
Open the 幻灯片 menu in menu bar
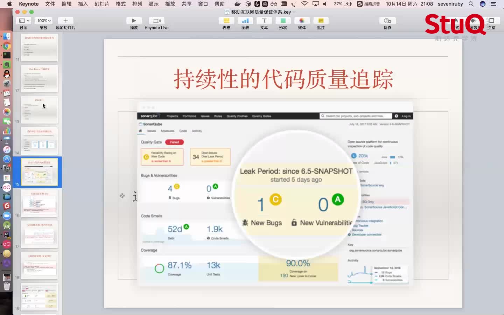(x=102, y=4)
